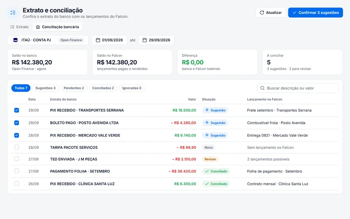Click the amount R$ 9.740,00

(185, 135)
